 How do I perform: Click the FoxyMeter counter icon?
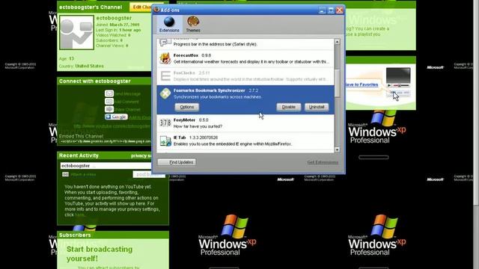[165, 123]
